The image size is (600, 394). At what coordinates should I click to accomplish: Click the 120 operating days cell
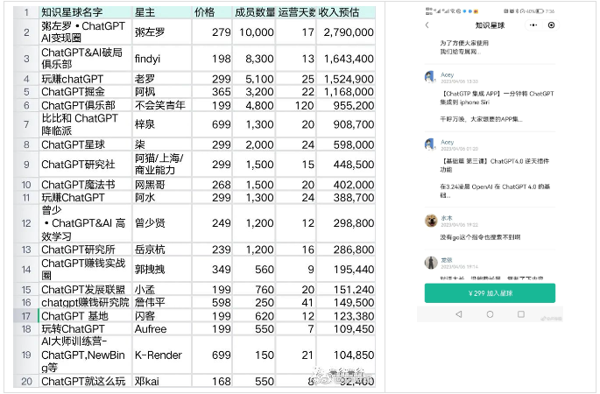[x=296, y=105]
